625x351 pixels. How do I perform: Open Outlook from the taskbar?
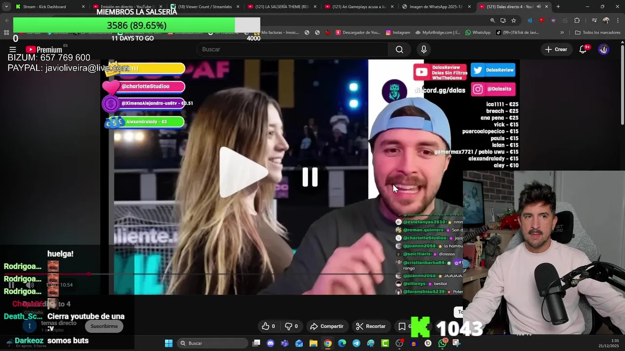pos(299,343)
